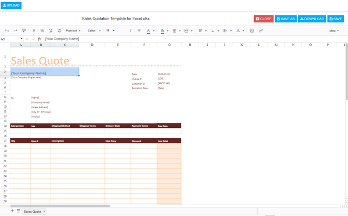Click the red CLOSE button
Image resolution: width=348 pixels, height=216 pixels.
(263, 19)
